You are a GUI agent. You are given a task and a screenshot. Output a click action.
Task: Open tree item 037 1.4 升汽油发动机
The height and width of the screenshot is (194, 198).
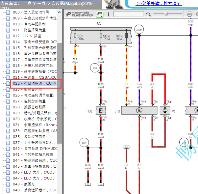point(34,143)
